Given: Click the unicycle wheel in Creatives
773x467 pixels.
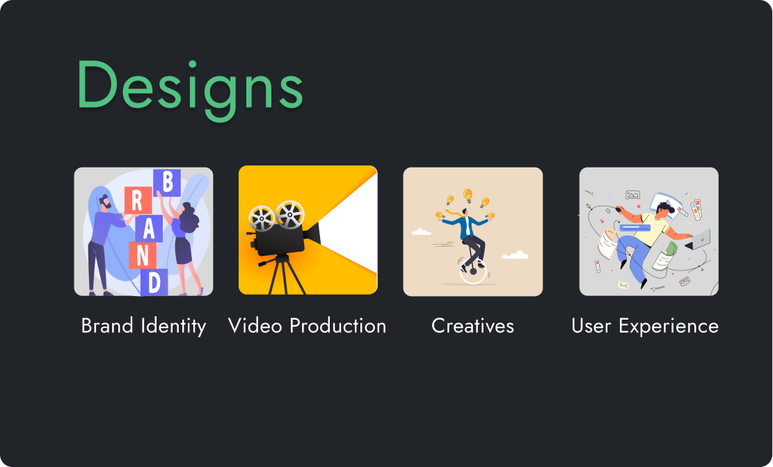Looking at the screenshot, I should 472,271.
